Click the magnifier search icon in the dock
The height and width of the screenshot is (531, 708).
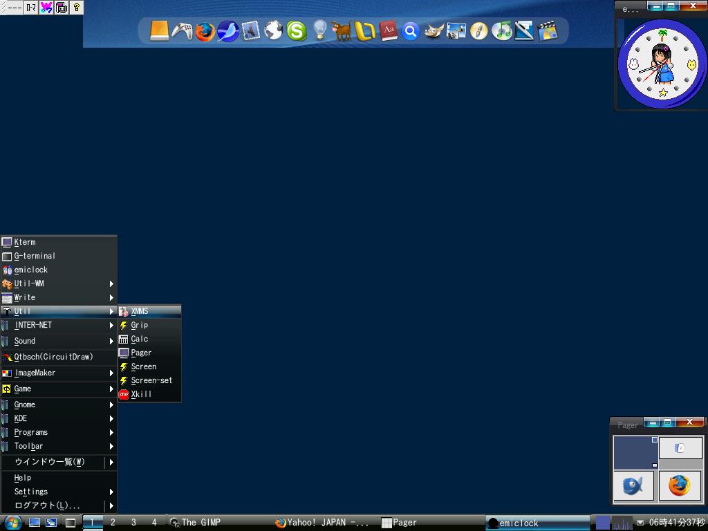(x=411, y=30)
